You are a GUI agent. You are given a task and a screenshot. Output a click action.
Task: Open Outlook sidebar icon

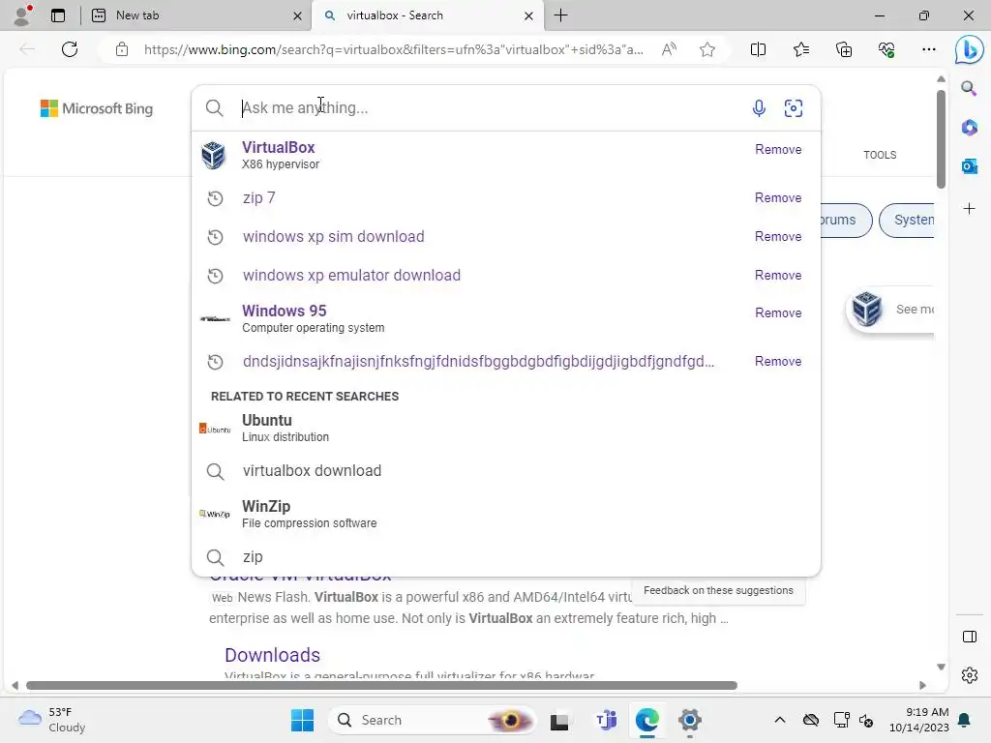[969, 166]
